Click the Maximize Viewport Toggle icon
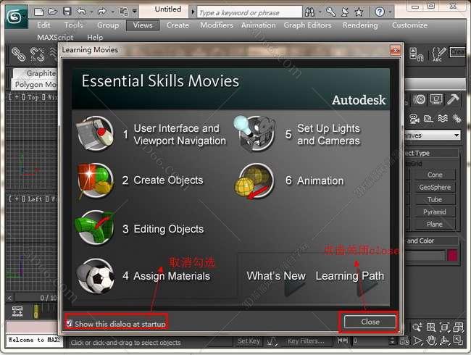 458,341
